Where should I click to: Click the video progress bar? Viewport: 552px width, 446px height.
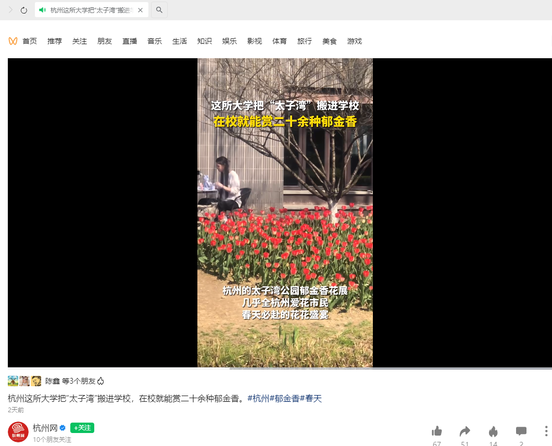[x=280, y=369]
